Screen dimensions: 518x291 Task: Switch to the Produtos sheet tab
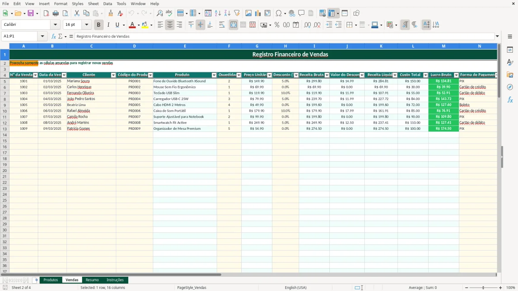coord(51,280)
